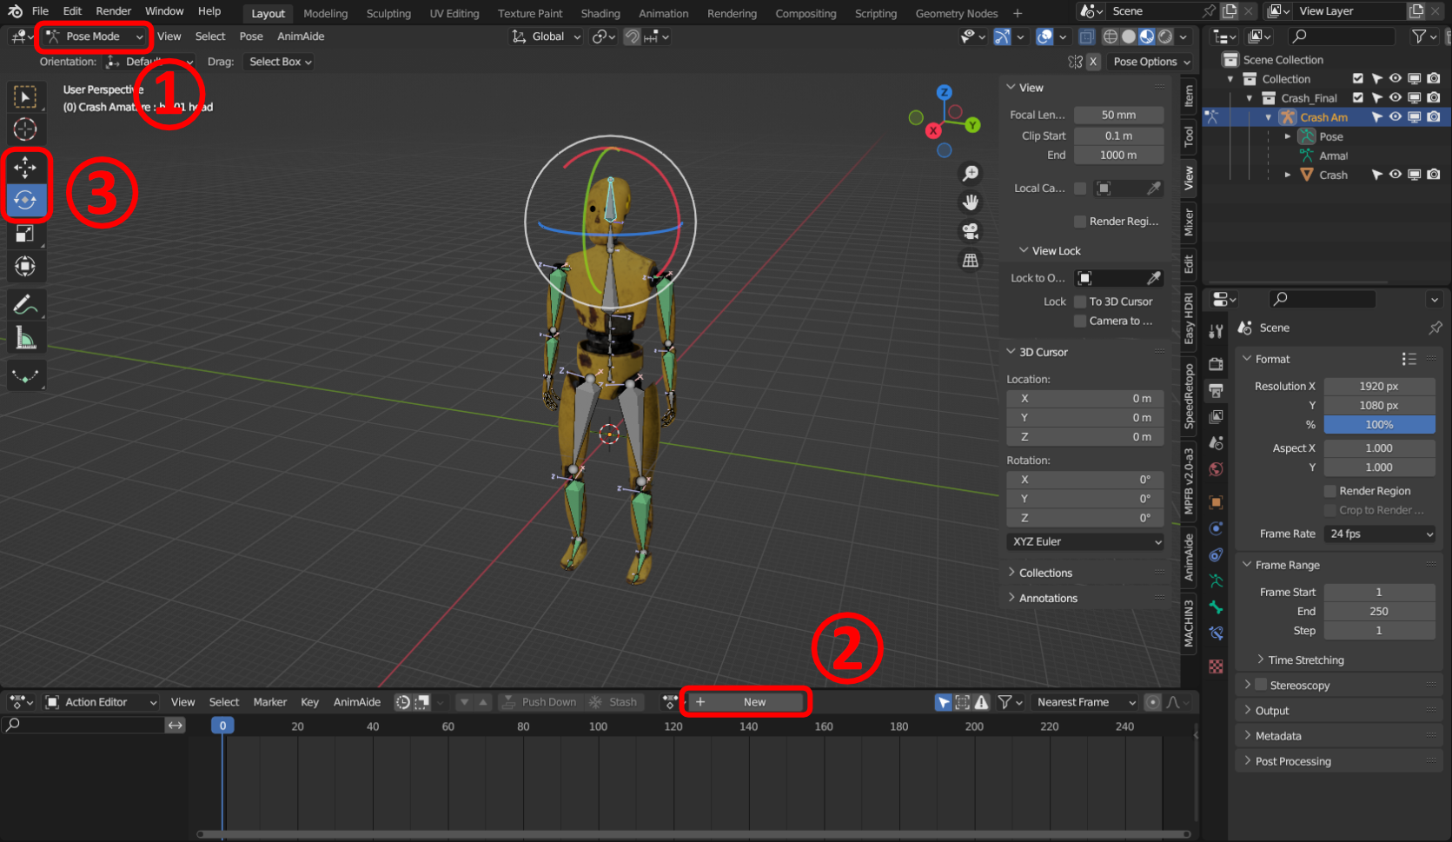1452x842 pixels.
Task: Hide Crash_Final collection with eye icon
Action: (x=1395, y=98)
